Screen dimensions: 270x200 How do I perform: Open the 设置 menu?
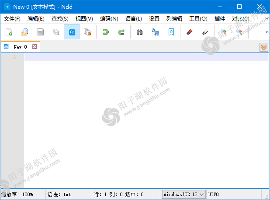click(154, 19)
